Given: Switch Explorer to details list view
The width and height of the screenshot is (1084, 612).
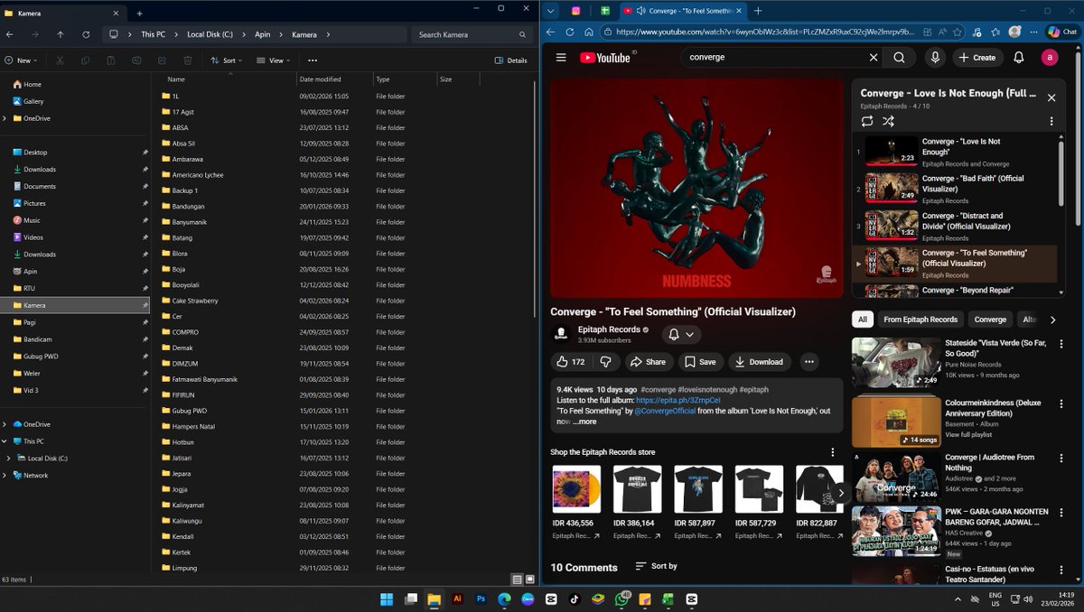Looking at the screenshot, I should [x=517, y=579].
